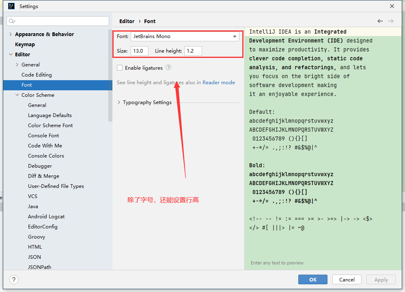Image resolution: width=405 pixels, height=292 pixels.
Task: Open Console Colors settings
Action: click(x=46, y=156)
